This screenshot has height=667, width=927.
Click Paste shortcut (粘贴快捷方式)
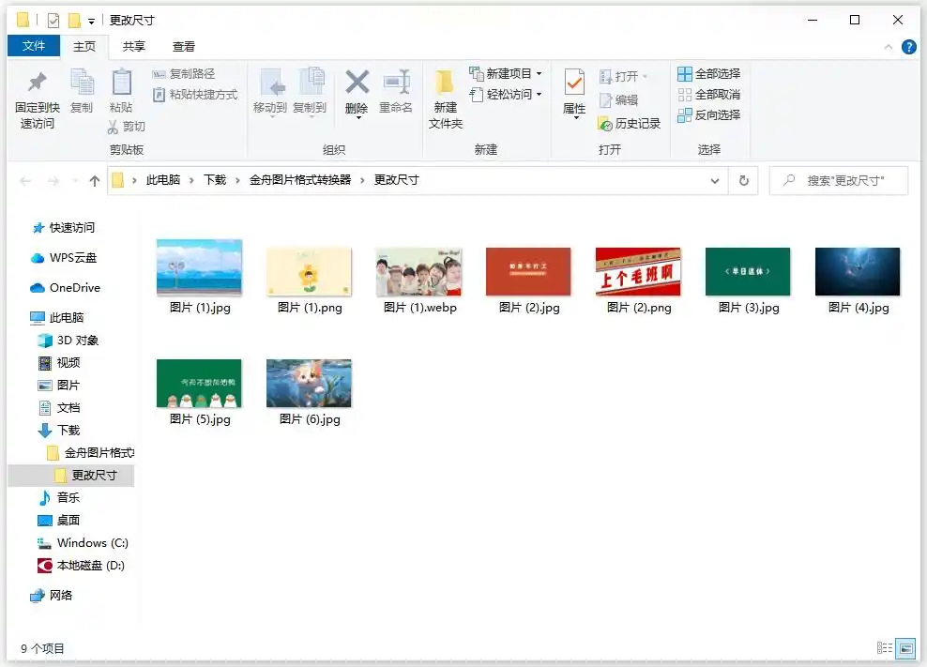(x=195, y=95)
